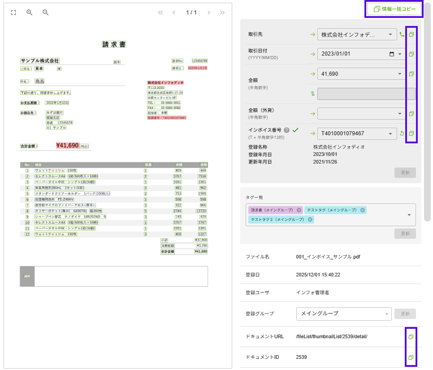Open the help icon next to インボイス番号

tap(286, 130)
